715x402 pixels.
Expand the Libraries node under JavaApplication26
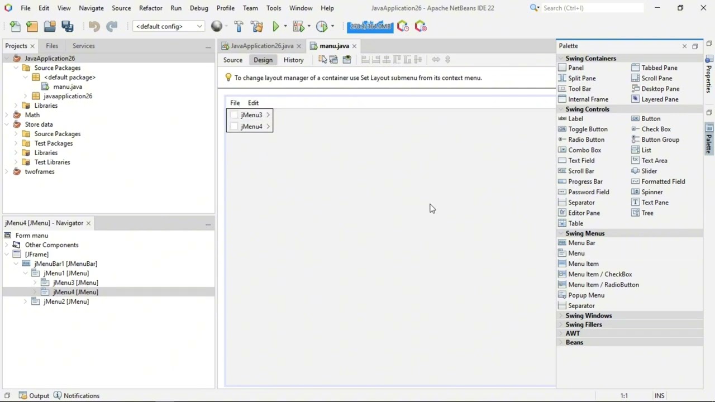16,106
